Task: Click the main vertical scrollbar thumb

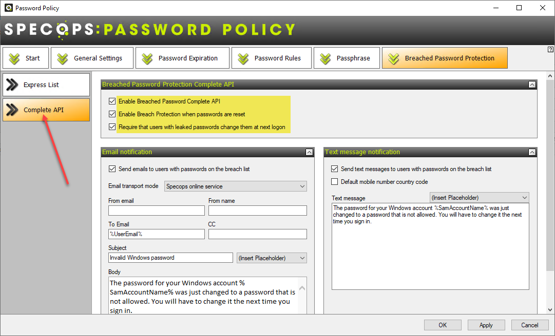Action: click(550, 175)
